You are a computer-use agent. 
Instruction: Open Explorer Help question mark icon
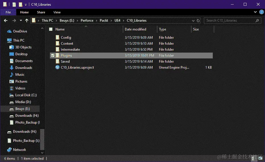coord(262,12)
